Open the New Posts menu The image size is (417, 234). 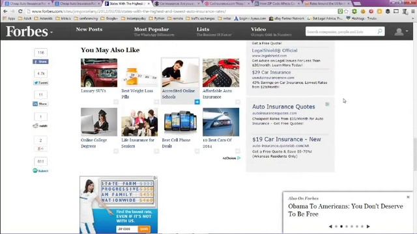pyautogui.click(x=89, y=29)
